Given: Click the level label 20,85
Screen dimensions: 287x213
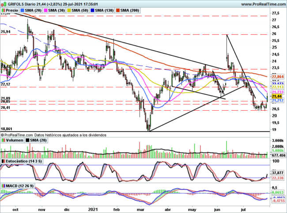Looking at the screenshot, I should pos(6,101).
